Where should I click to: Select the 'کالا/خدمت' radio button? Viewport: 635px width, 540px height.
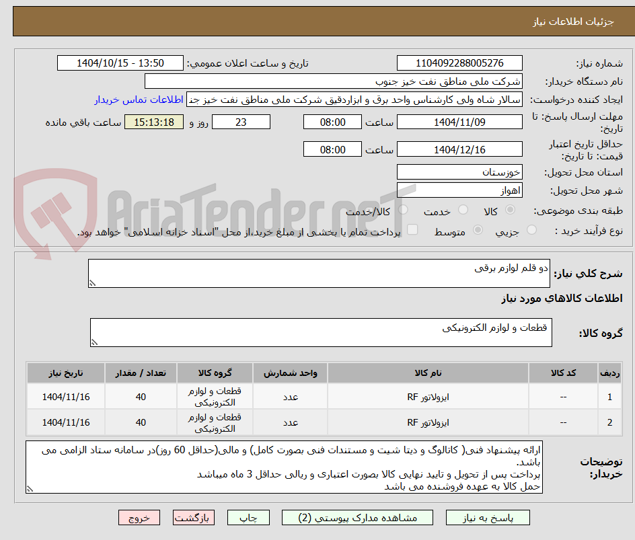pos(403,210)
